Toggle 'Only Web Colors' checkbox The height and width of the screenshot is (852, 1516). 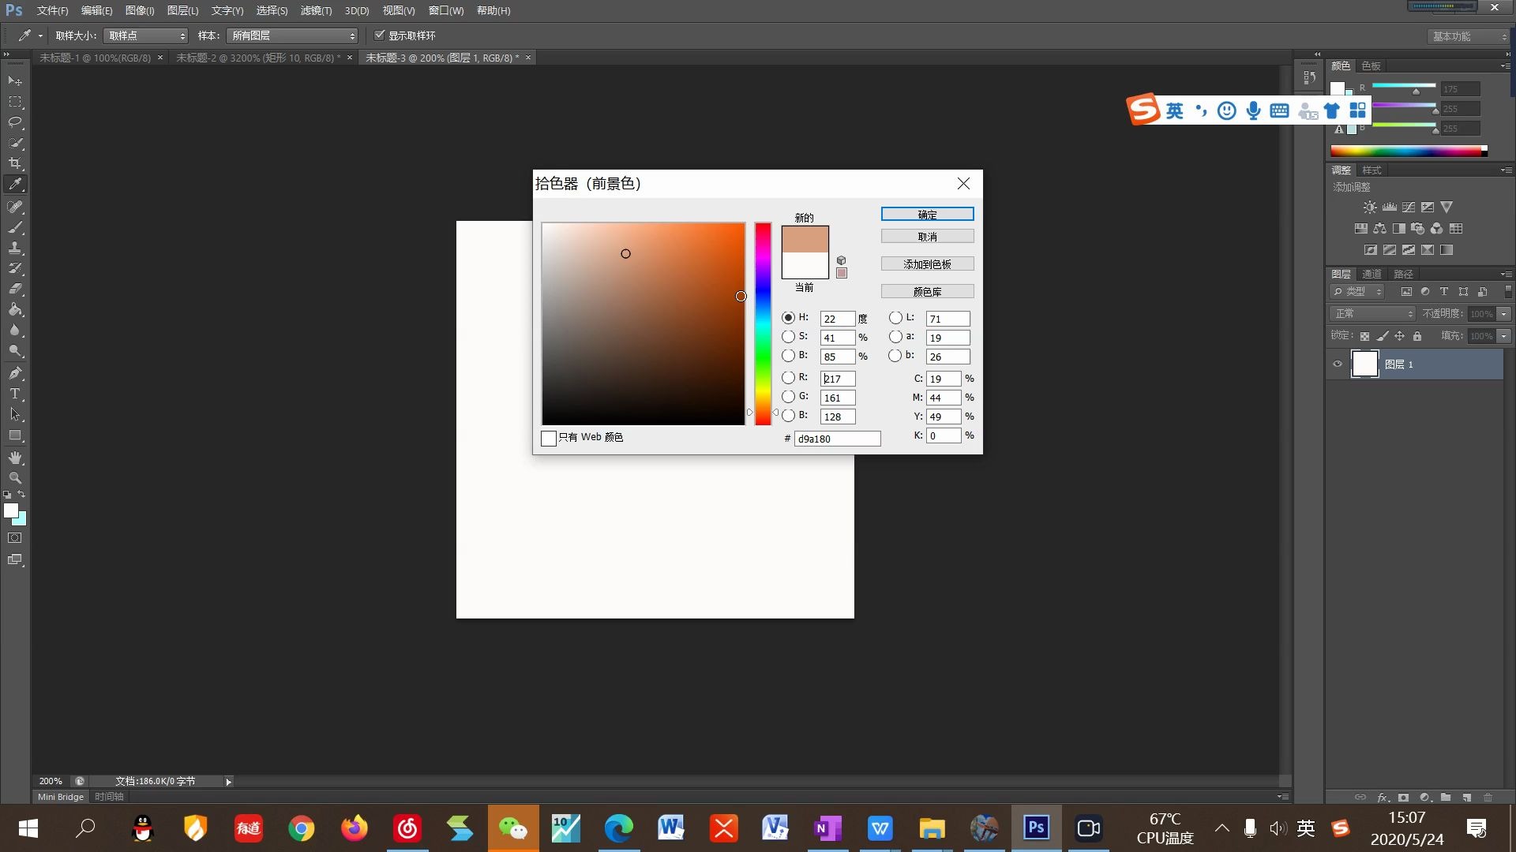549,437
